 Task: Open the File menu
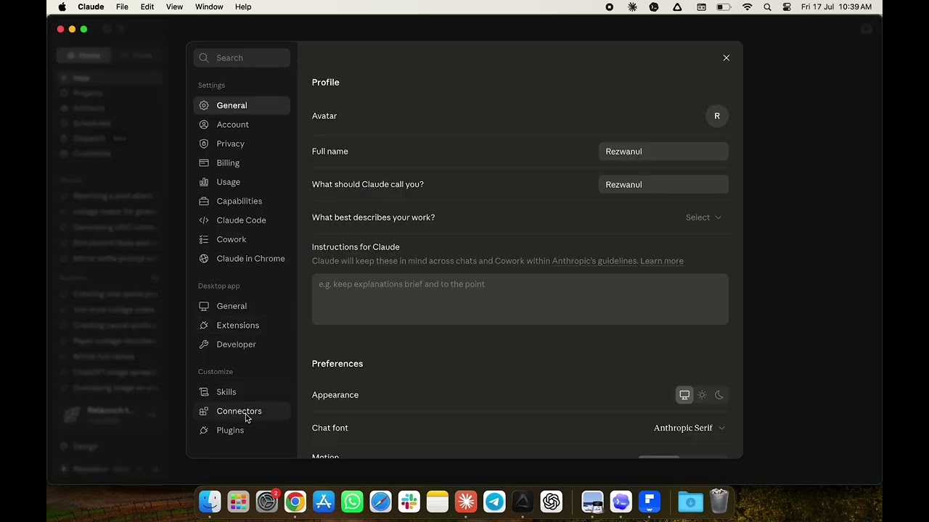[x=122, y=7]
